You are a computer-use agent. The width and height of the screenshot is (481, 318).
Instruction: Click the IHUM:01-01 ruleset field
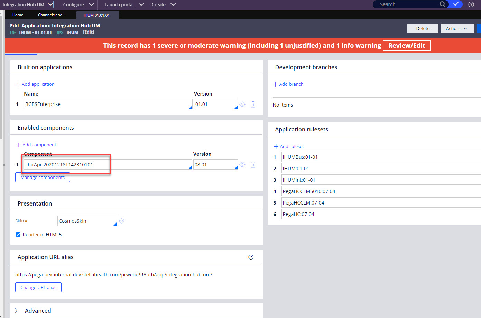coord(381,169)
